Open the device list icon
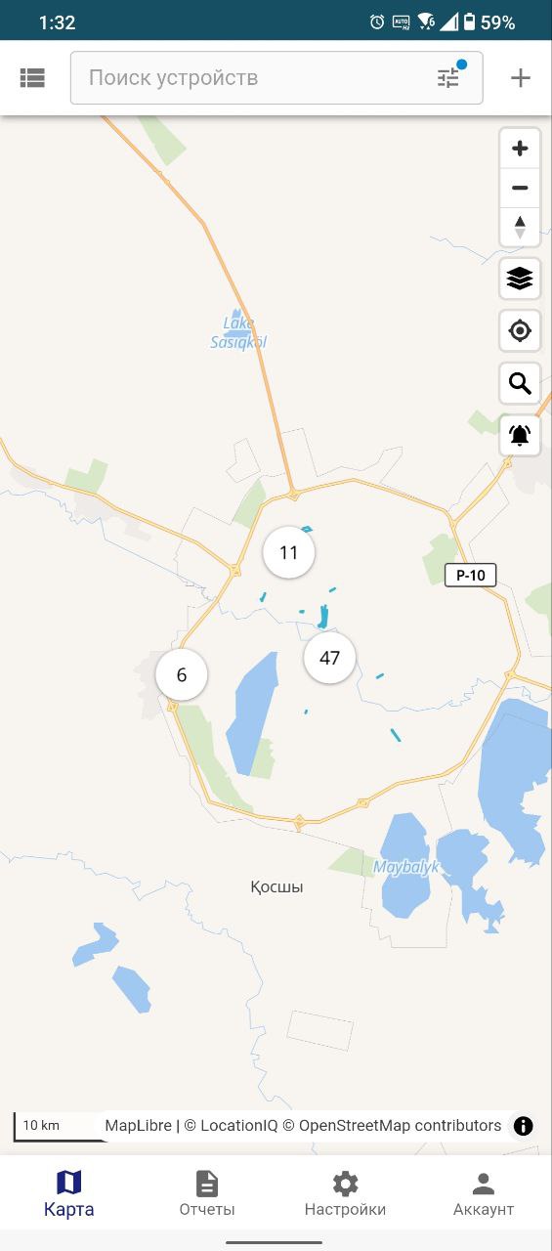 32,78
